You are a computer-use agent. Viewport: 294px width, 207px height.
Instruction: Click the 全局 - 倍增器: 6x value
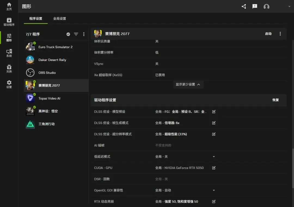[167, 123]
